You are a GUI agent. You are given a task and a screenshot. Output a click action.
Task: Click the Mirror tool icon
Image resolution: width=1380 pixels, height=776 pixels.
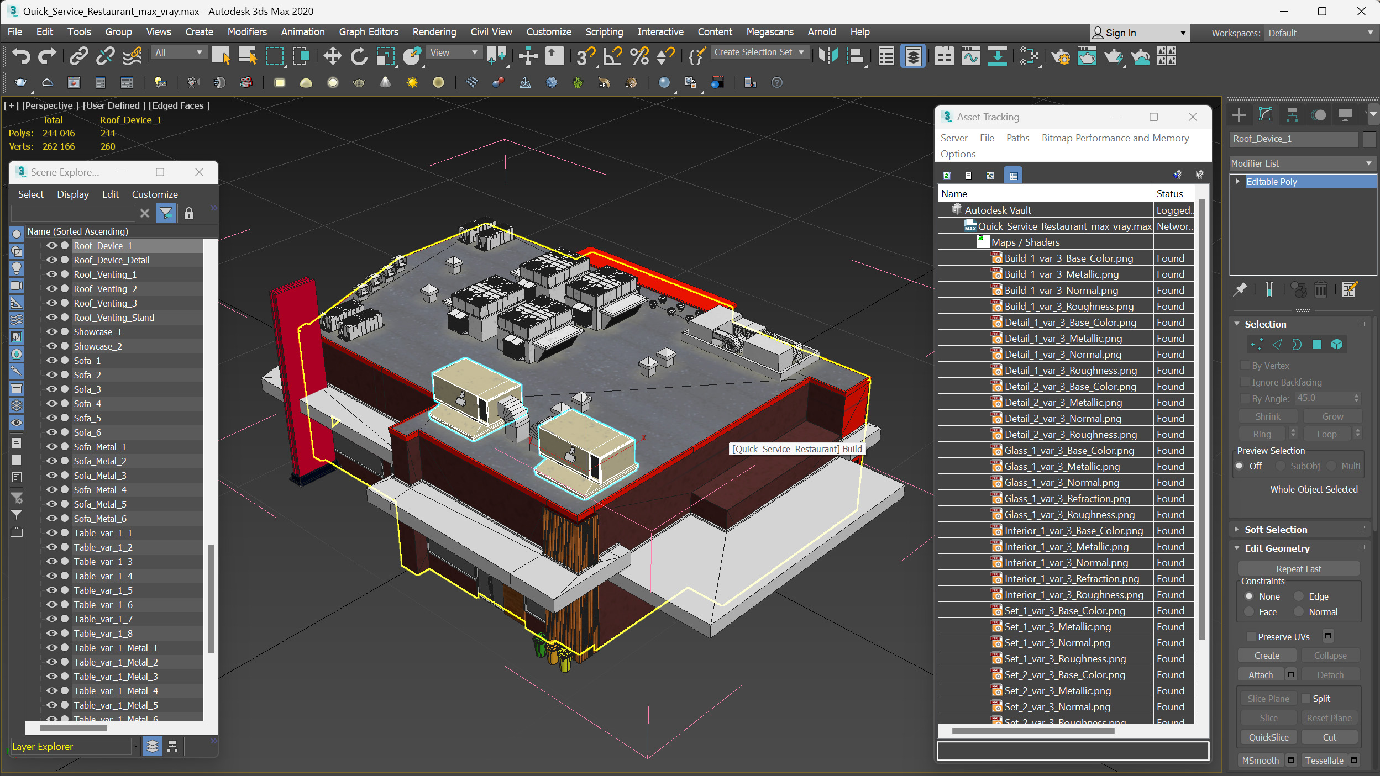pos(828,55)
